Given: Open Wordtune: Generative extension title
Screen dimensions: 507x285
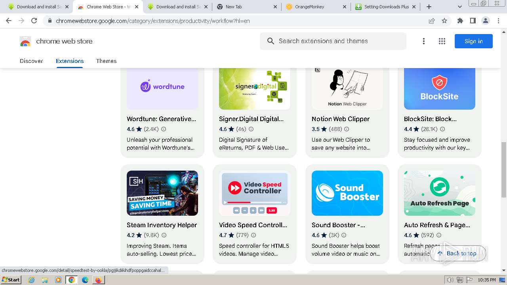Looking at the screenshot, I should tap(161, 119).
